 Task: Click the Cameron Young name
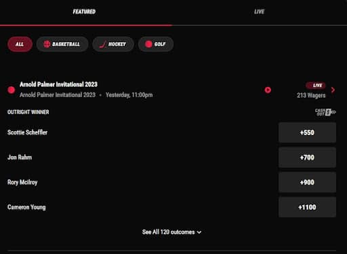26,207
